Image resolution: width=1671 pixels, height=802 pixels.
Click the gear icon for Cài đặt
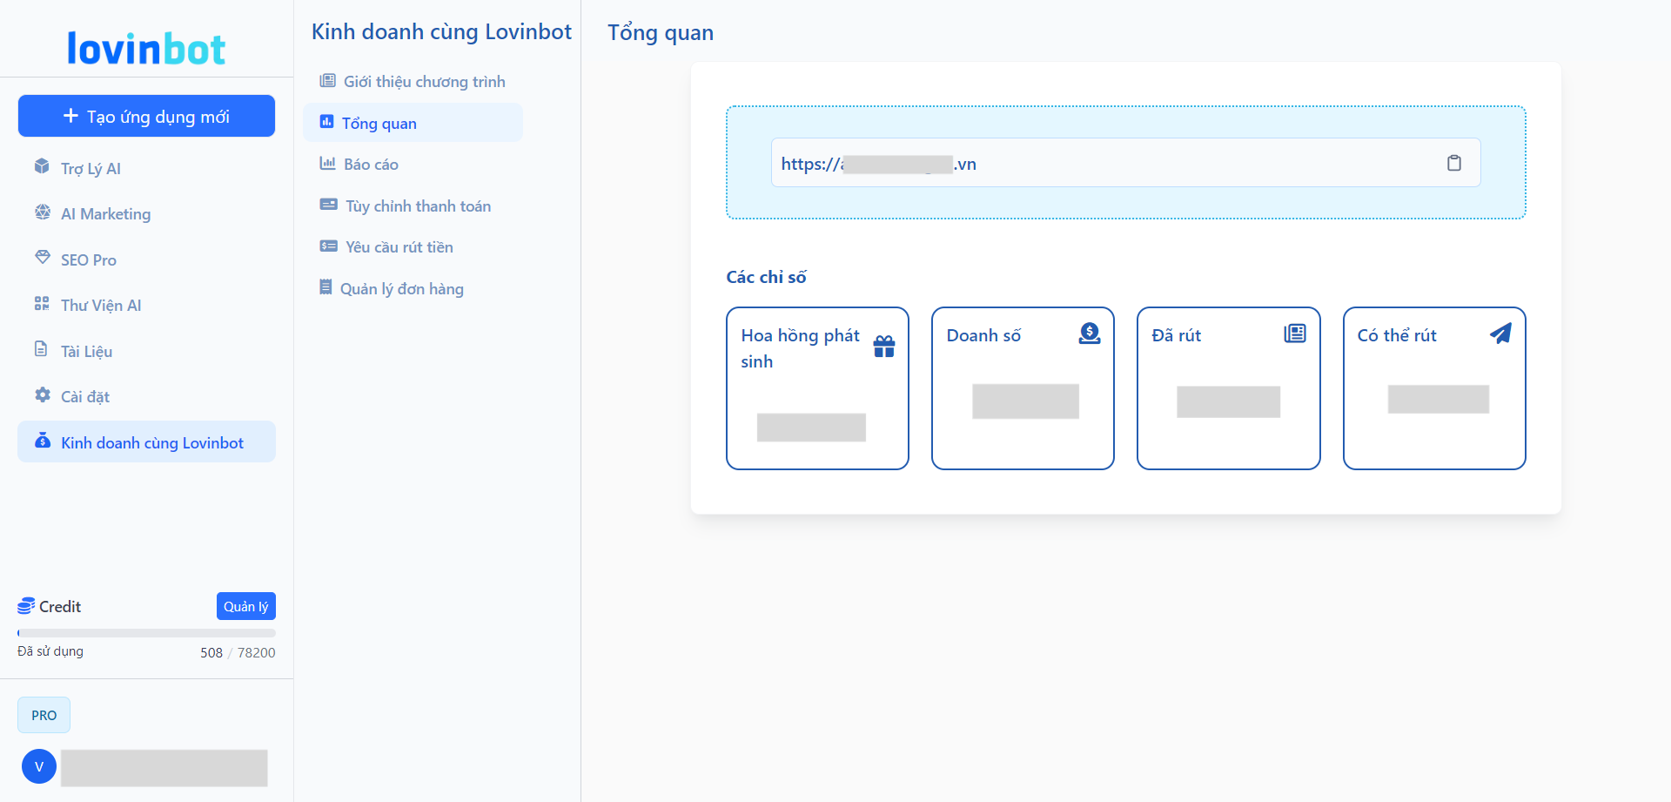coord(42,395)
